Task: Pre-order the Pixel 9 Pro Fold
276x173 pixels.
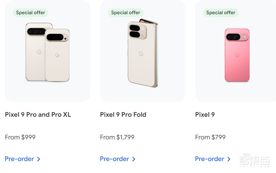Action: [114, 159]
